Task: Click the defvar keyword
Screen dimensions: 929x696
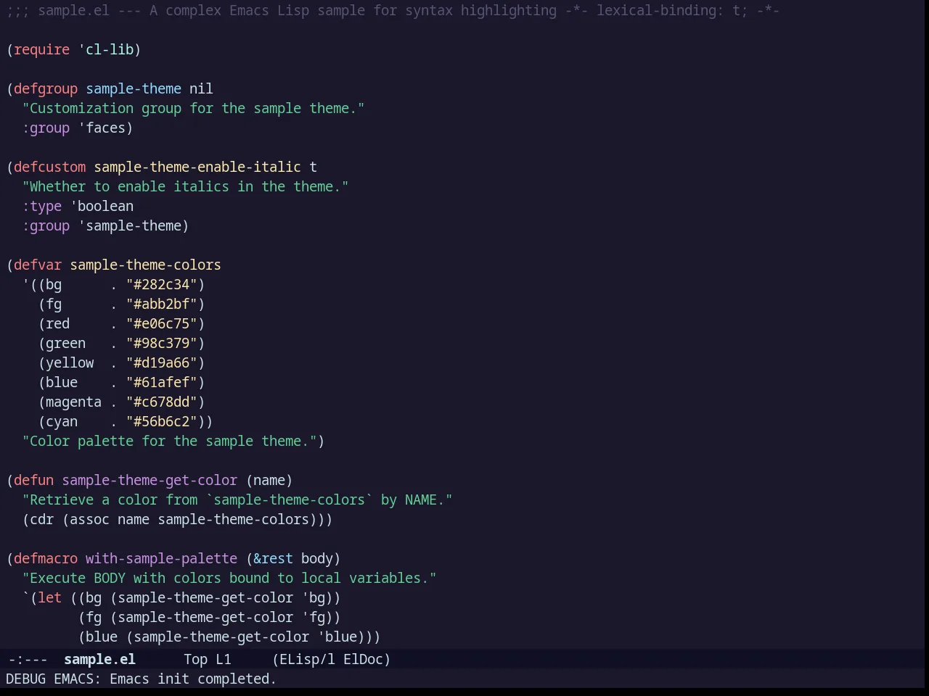Action: (x=38, y=265)
